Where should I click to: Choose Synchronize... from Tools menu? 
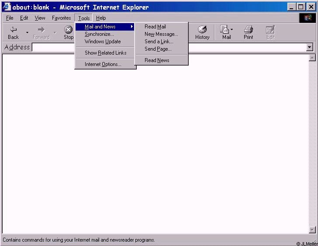[x=105, y=34]
